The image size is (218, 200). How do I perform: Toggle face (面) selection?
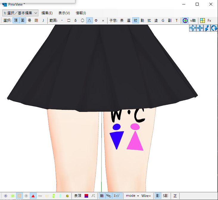23,21
